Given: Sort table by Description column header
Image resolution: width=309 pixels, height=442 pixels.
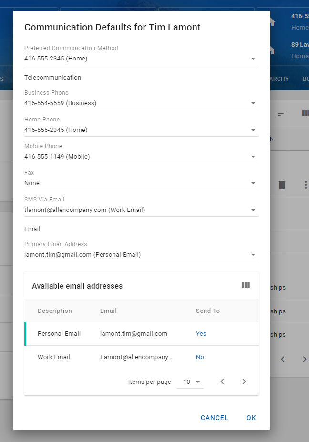Looking at the screenshot, I should coord(55,311).
